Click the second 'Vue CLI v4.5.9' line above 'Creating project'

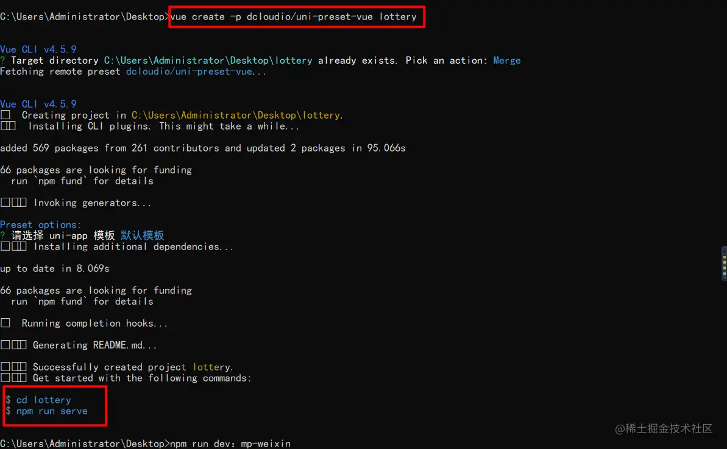[x=38, y=104]
